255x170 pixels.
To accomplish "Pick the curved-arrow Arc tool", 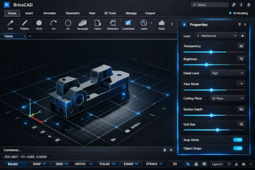I will [54, 25].
